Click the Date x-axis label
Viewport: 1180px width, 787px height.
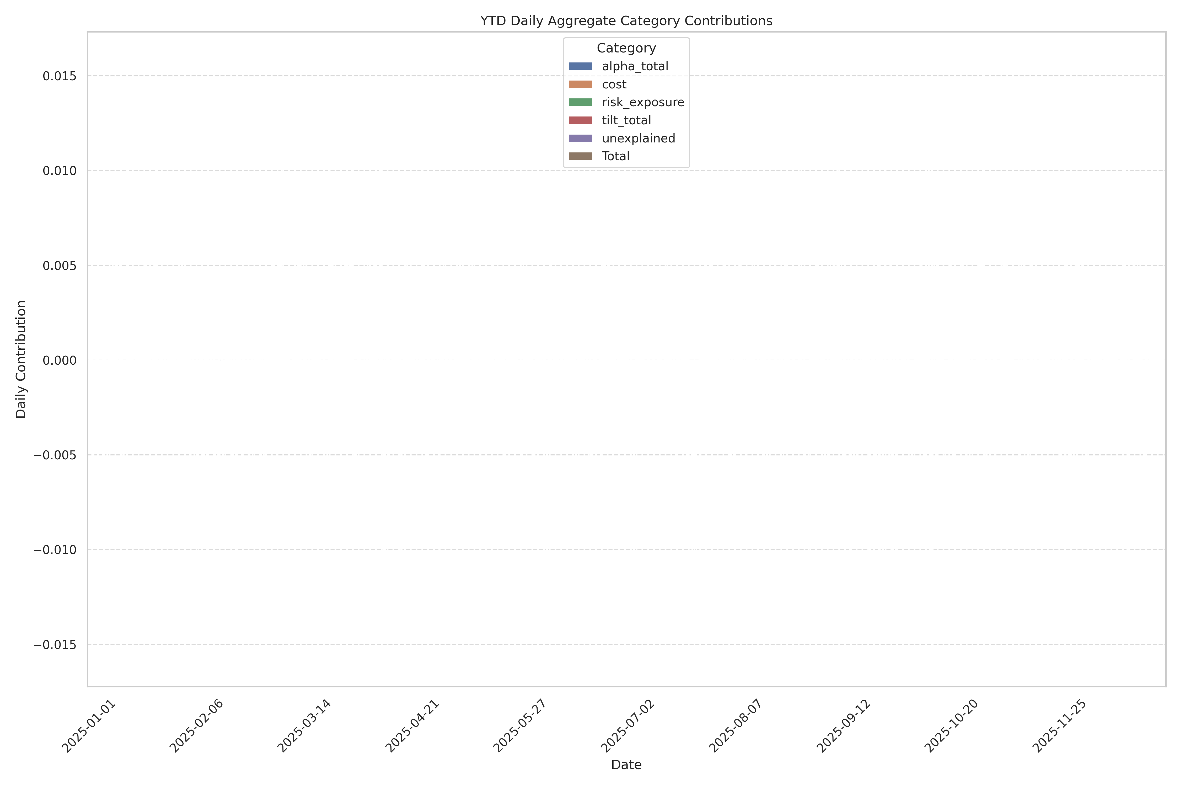point(626,765)
